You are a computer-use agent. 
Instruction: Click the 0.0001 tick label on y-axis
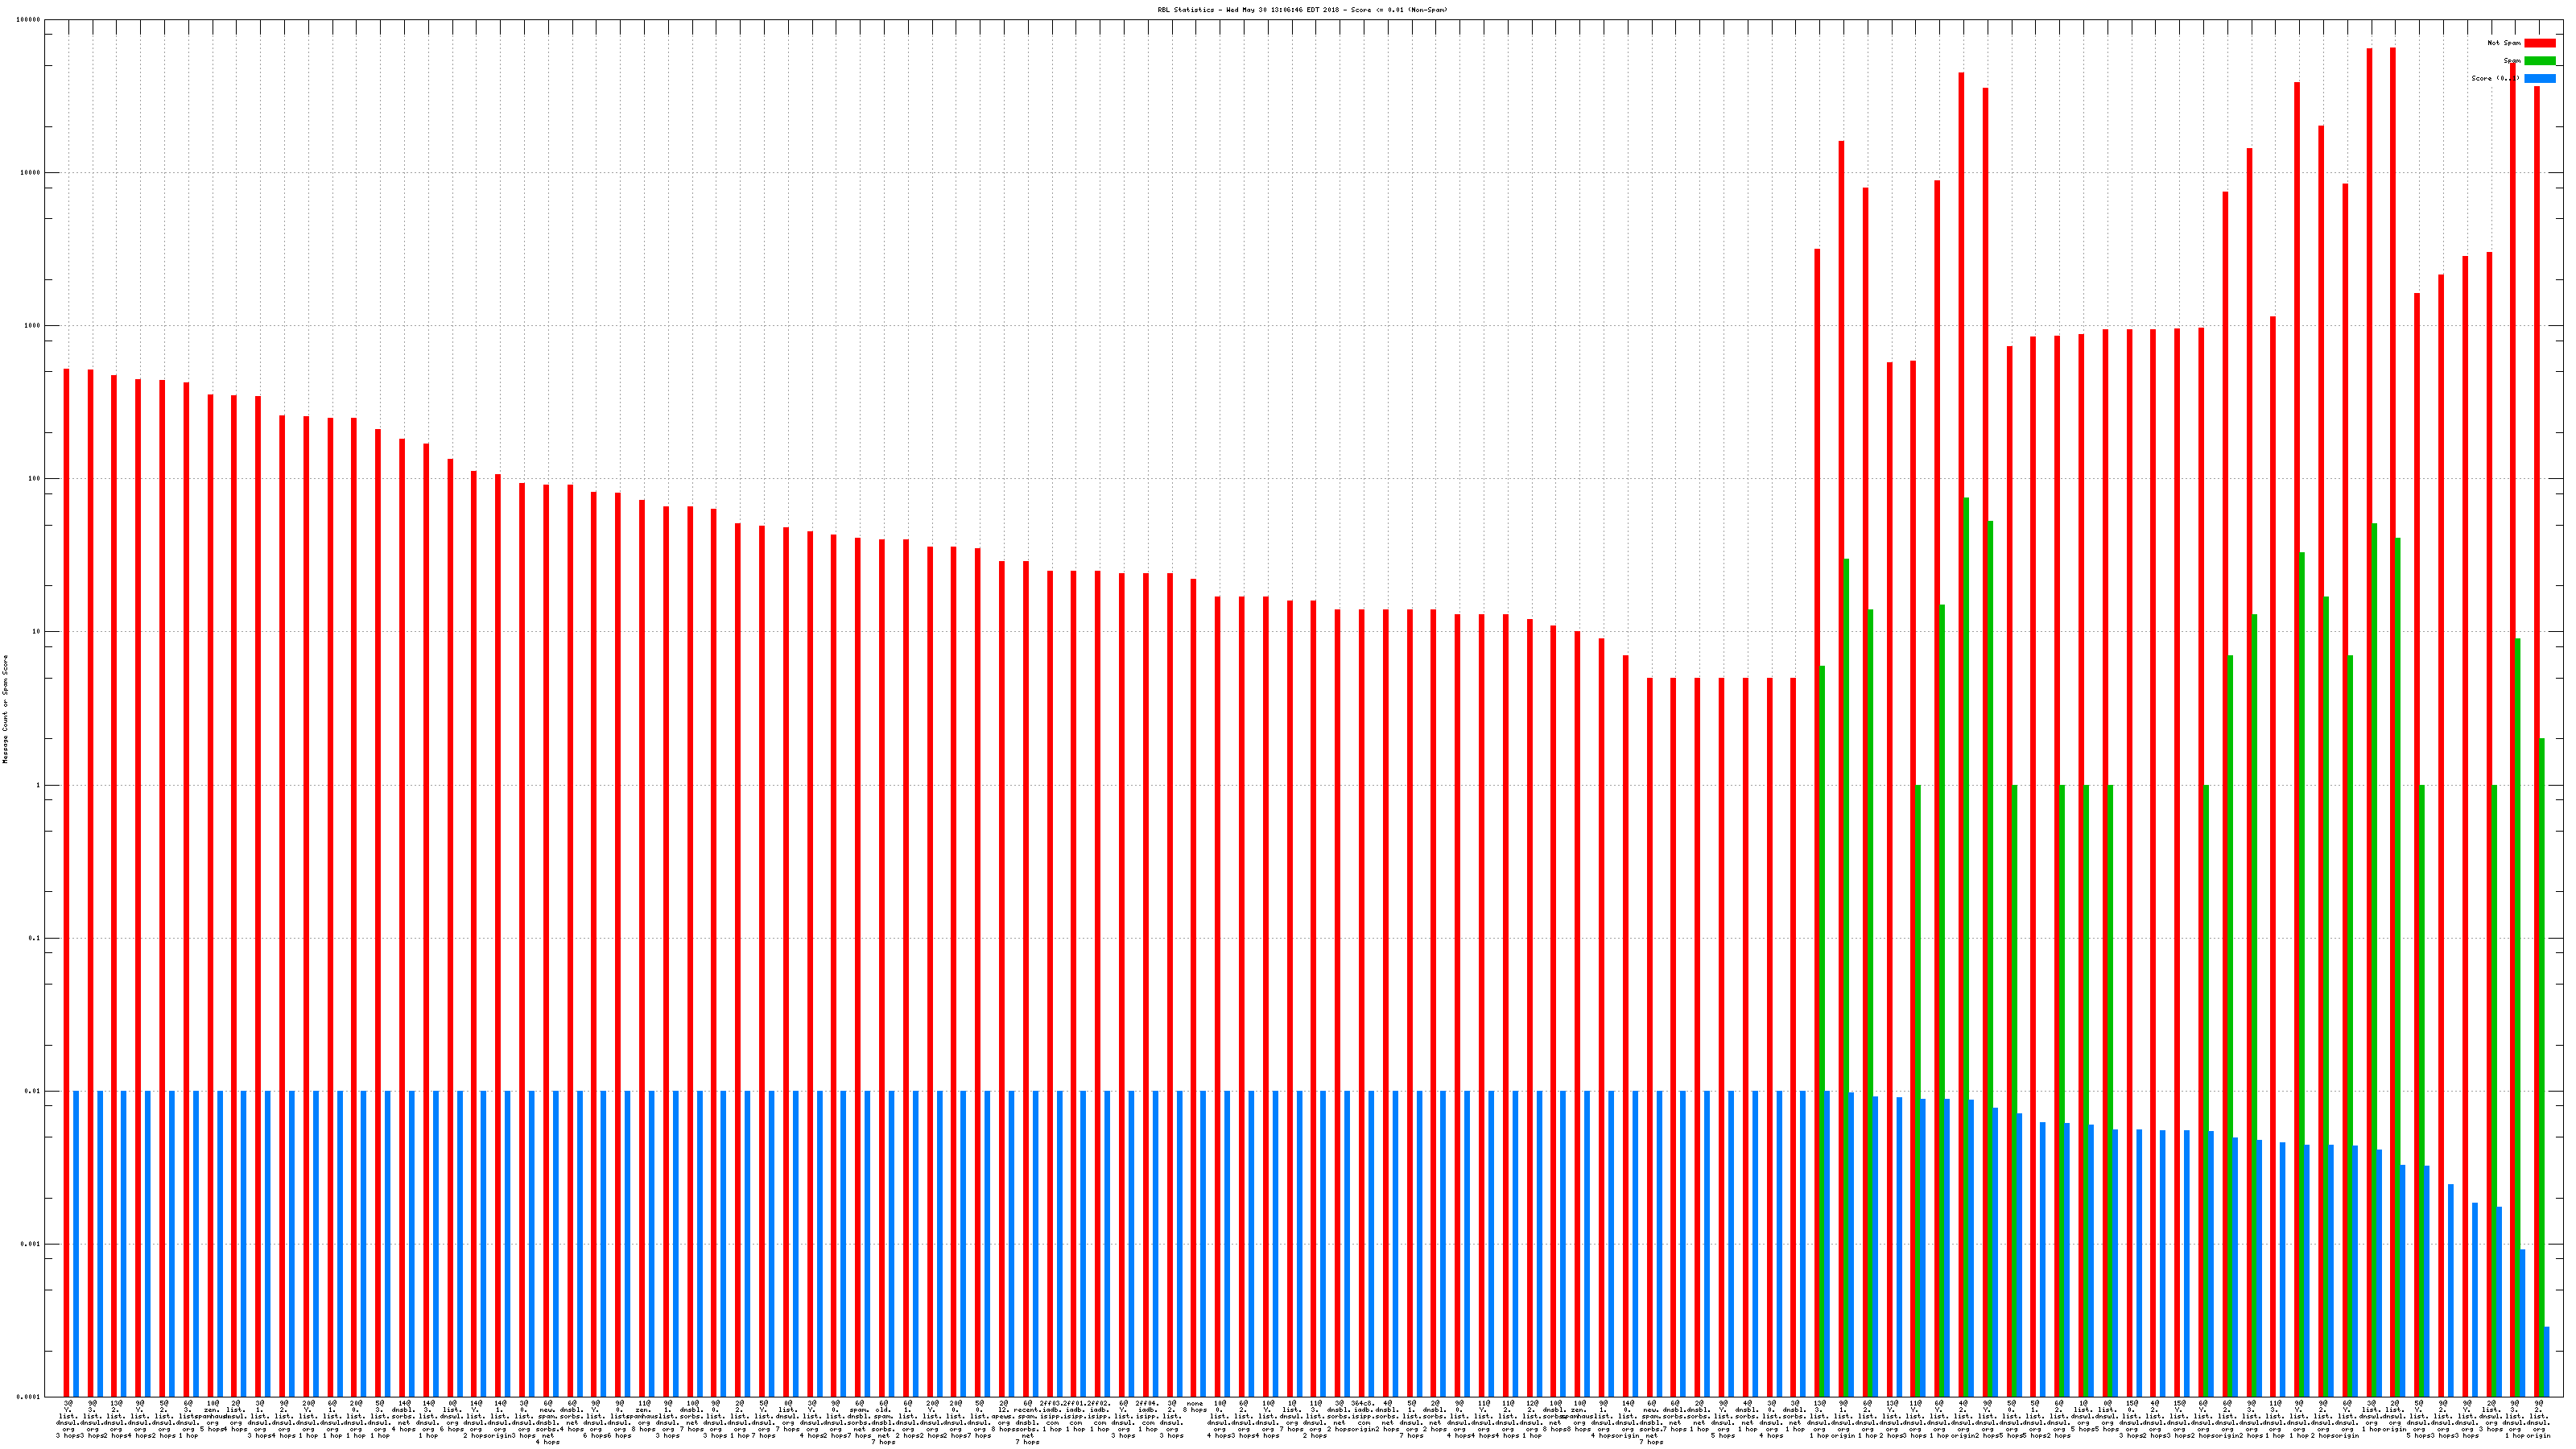pos(30,1397)
